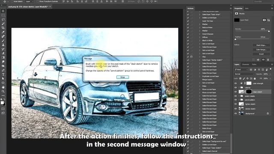
Task: Switch to the Info tab
Action: (247, 9)
